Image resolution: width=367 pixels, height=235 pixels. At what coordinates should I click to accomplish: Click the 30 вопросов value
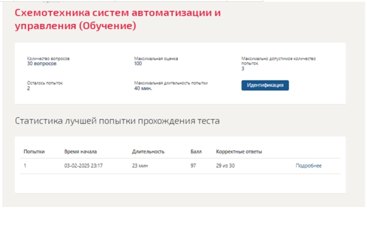click(x=42, y=63)
